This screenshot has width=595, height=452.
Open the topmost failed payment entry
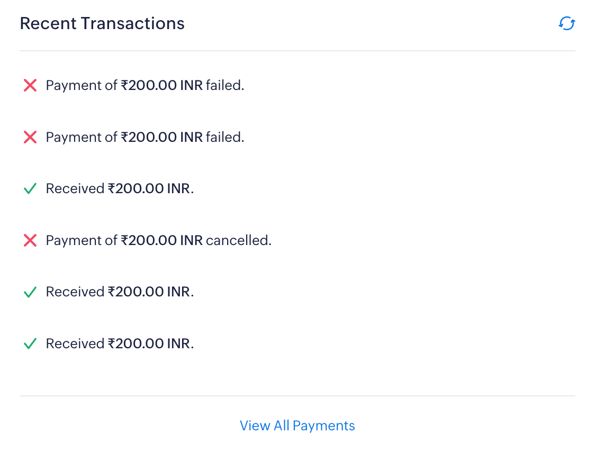145,85
